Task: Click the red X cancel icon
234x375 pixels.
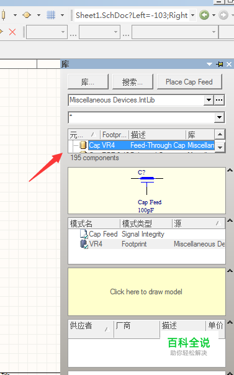Action: point(12,32)
